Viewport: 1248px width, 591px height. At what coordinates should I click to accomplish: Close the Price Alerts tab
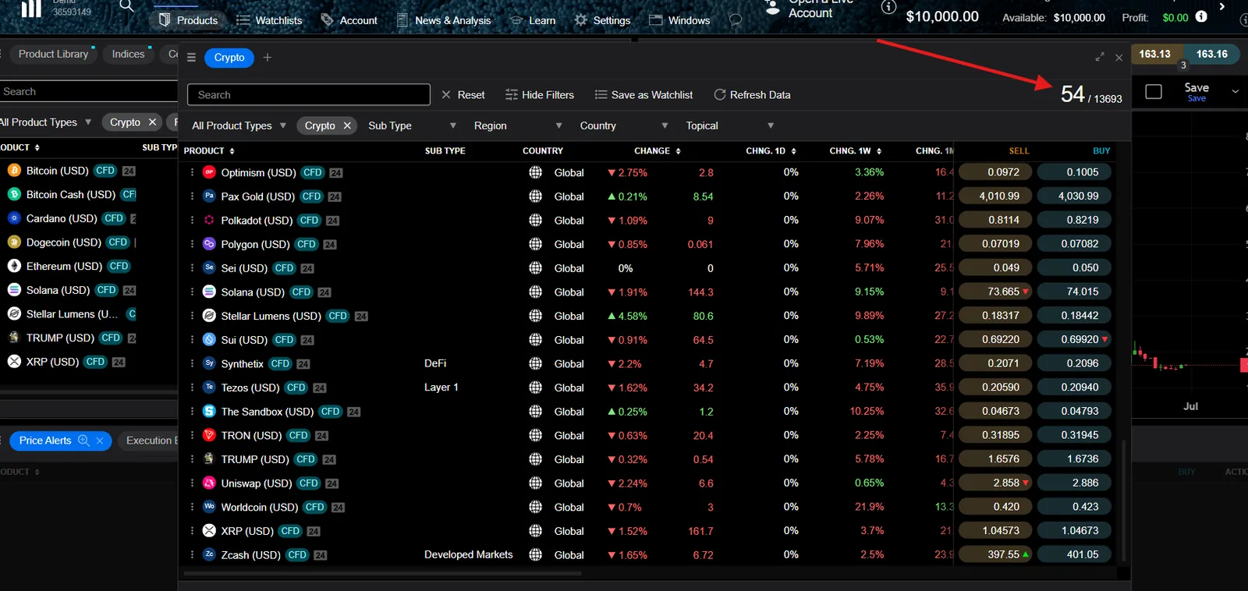[100, 441]
